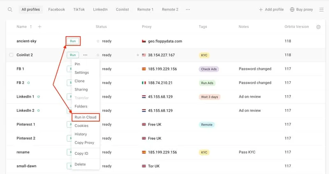Screen dimensions: 329x174
Task: Click 'Ad on review' note for LinkedIn 1
Action: pos(250,96)
